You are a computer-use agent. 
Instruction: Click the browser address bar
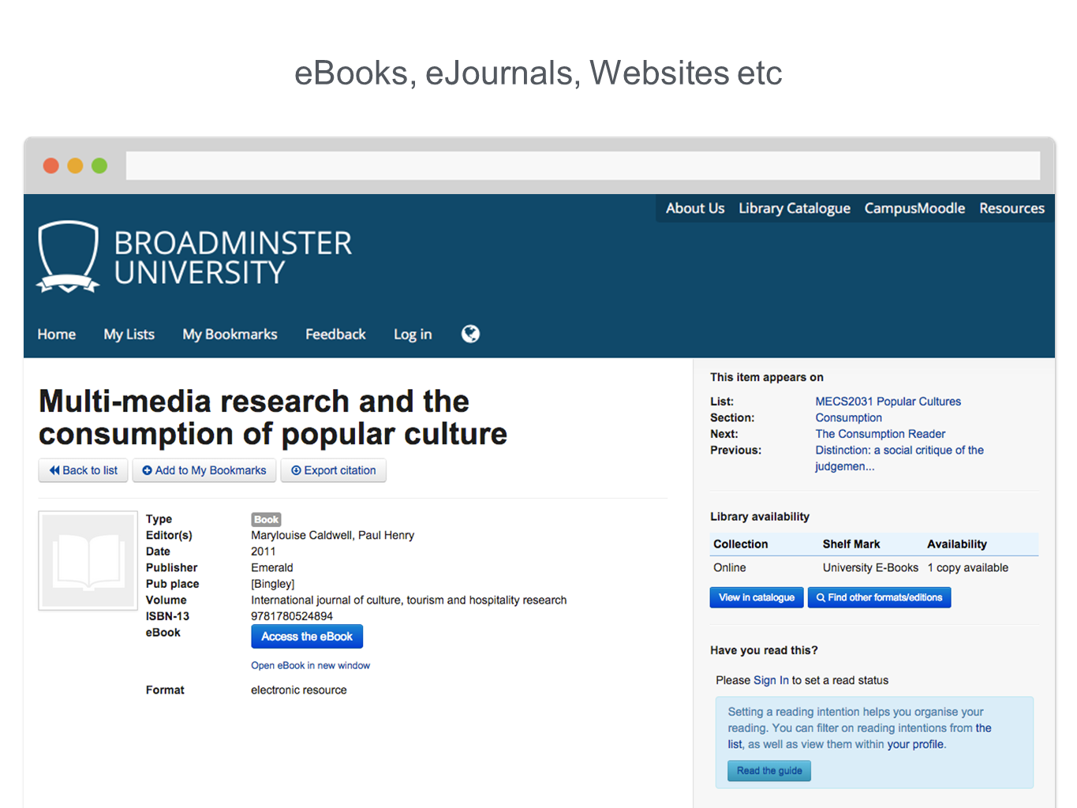(582, 166)
